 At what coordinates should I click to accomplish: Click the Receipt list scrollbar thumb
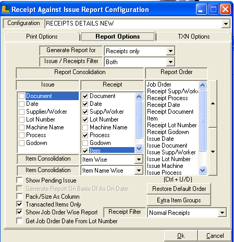pos(139,120)
